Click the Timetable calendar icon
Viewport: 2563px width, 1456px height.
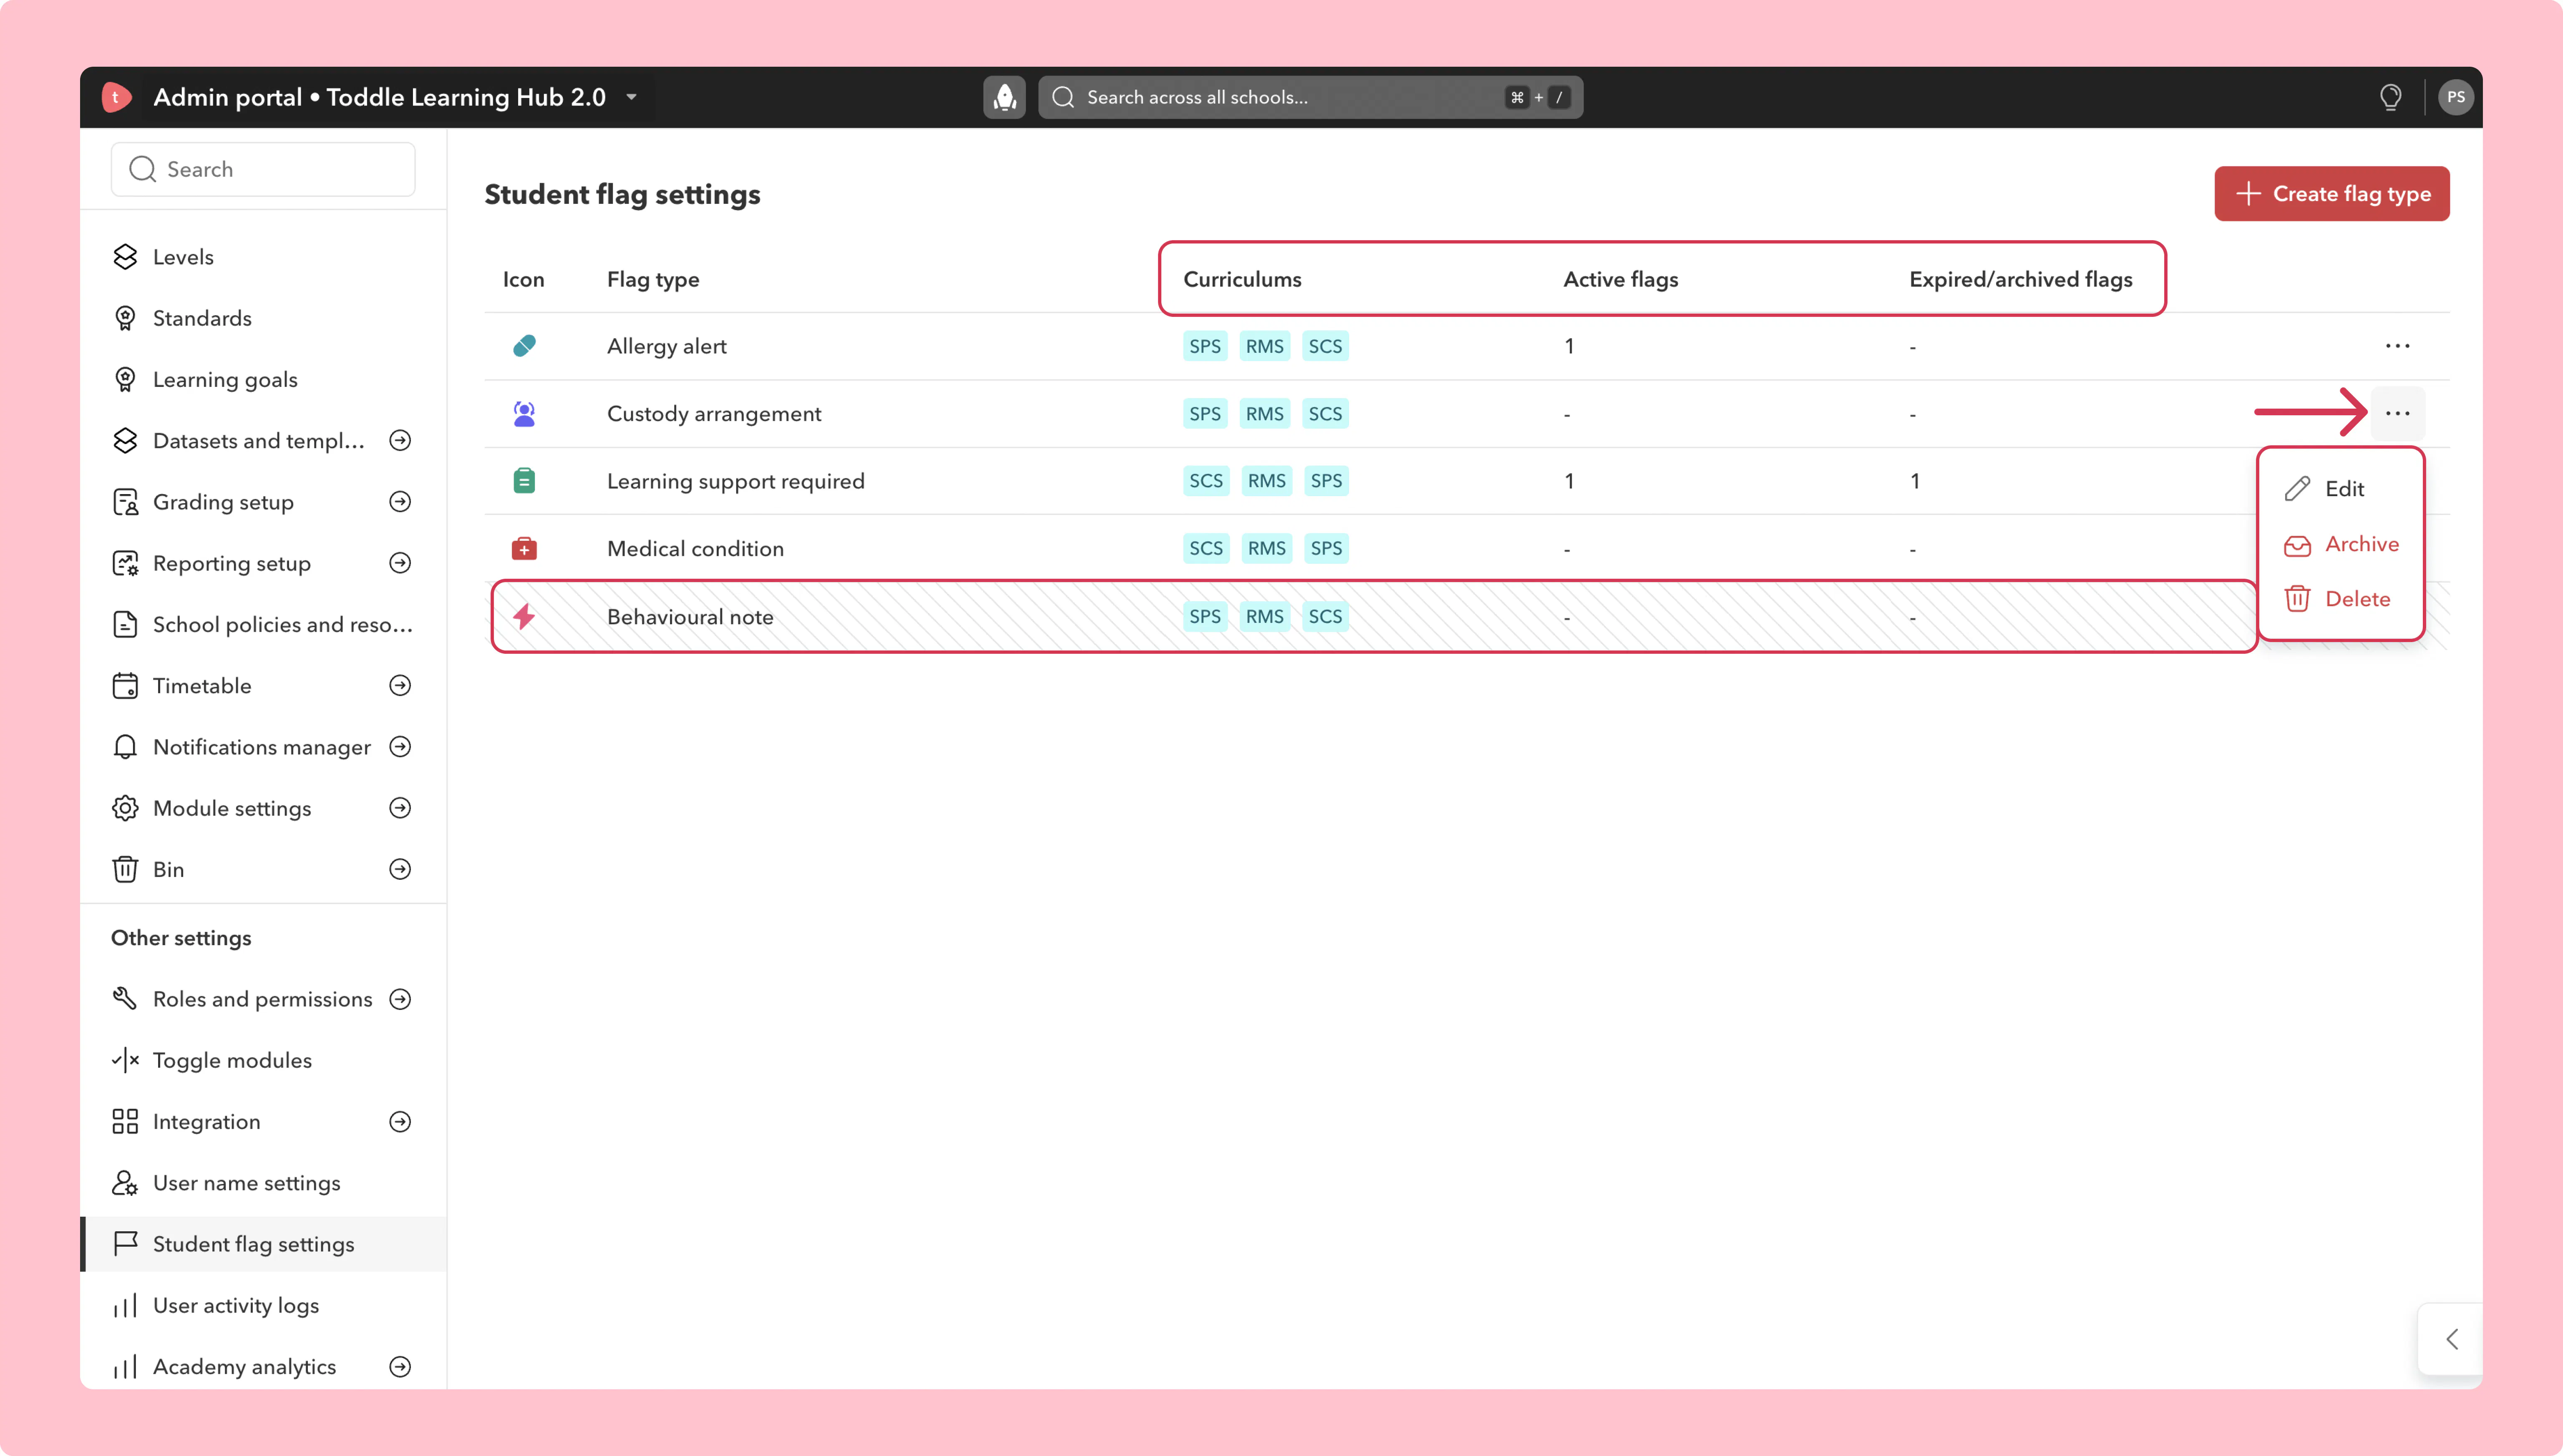click(125, 686)
